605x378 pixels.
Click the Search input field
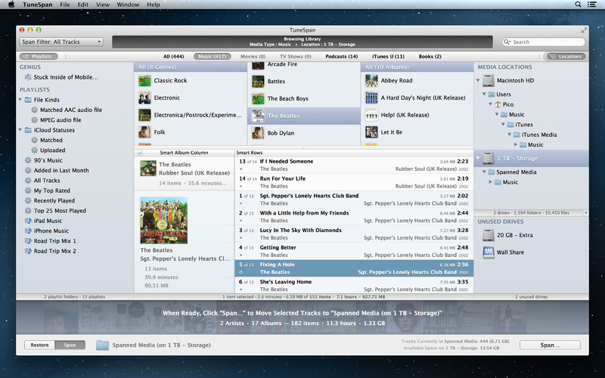coord(544,42)
